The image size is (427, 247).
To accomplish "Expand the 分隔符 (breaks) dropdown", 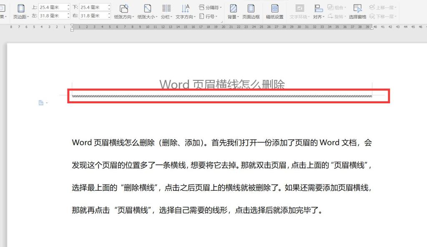I will (x=211, y=7).
